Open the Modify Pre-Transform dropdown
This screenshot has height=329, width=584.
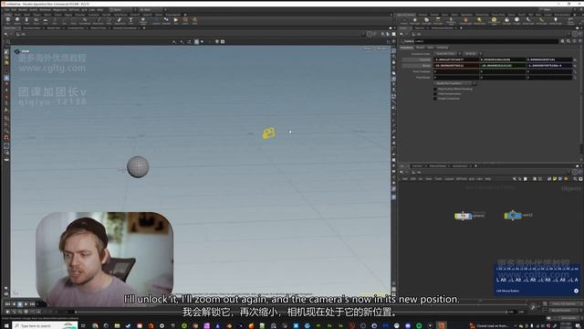(x=454, y=83)
